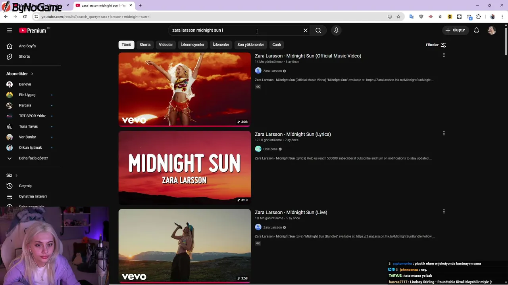
Task: Expand the Siz section chevron
Action: [x=16, y=175]
